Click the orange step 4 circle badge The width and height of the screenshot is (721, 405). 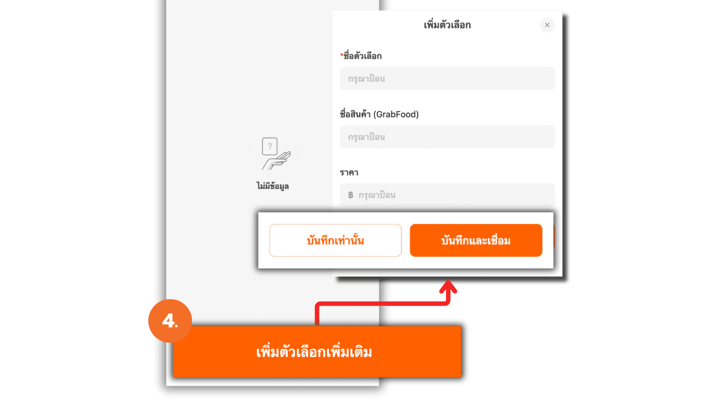[170, 321]
